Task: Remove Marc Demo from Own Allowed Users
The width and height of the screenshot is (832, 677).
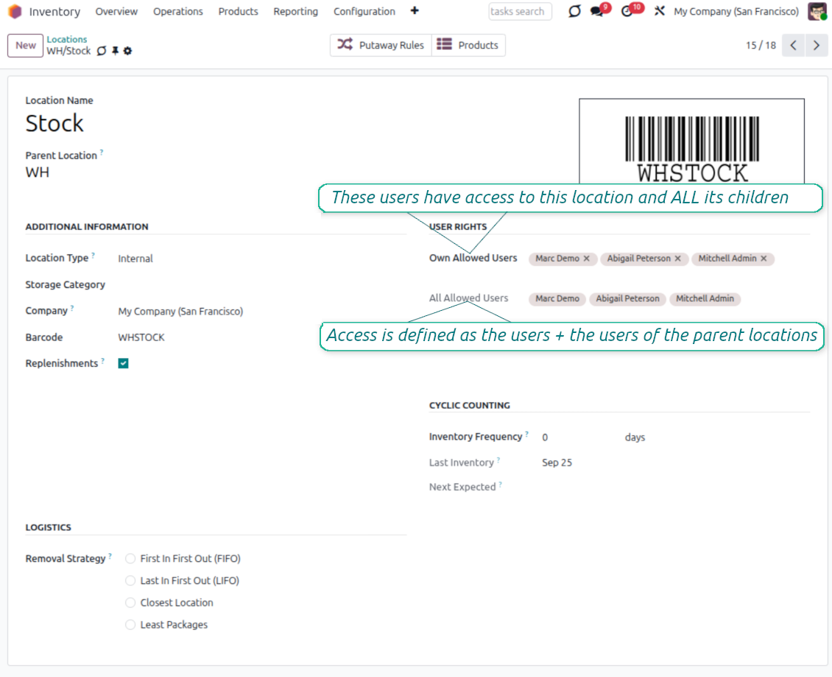Action: (586, 259)
